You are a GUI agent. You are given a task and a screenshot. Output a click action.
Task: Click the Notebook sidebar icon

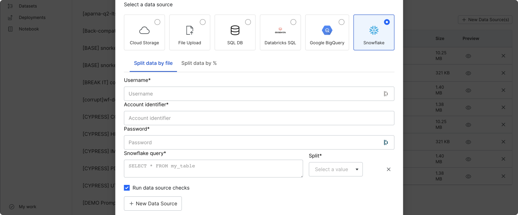tap(10, 29)
